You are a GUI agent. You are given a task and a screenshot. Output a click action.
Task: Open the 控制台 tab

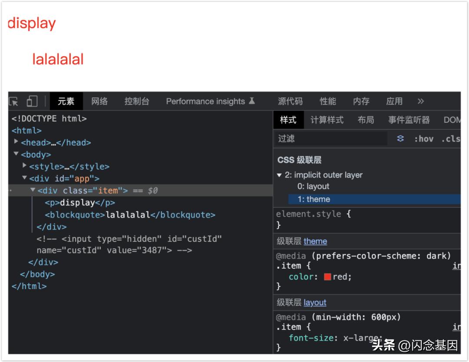point(137,101)
